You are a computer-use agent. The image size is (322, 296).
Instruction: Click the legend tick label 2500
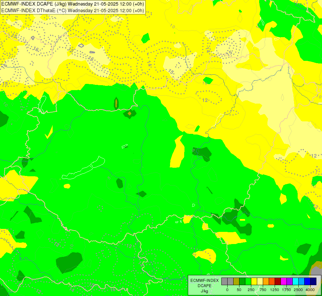[x=298, y=290]
